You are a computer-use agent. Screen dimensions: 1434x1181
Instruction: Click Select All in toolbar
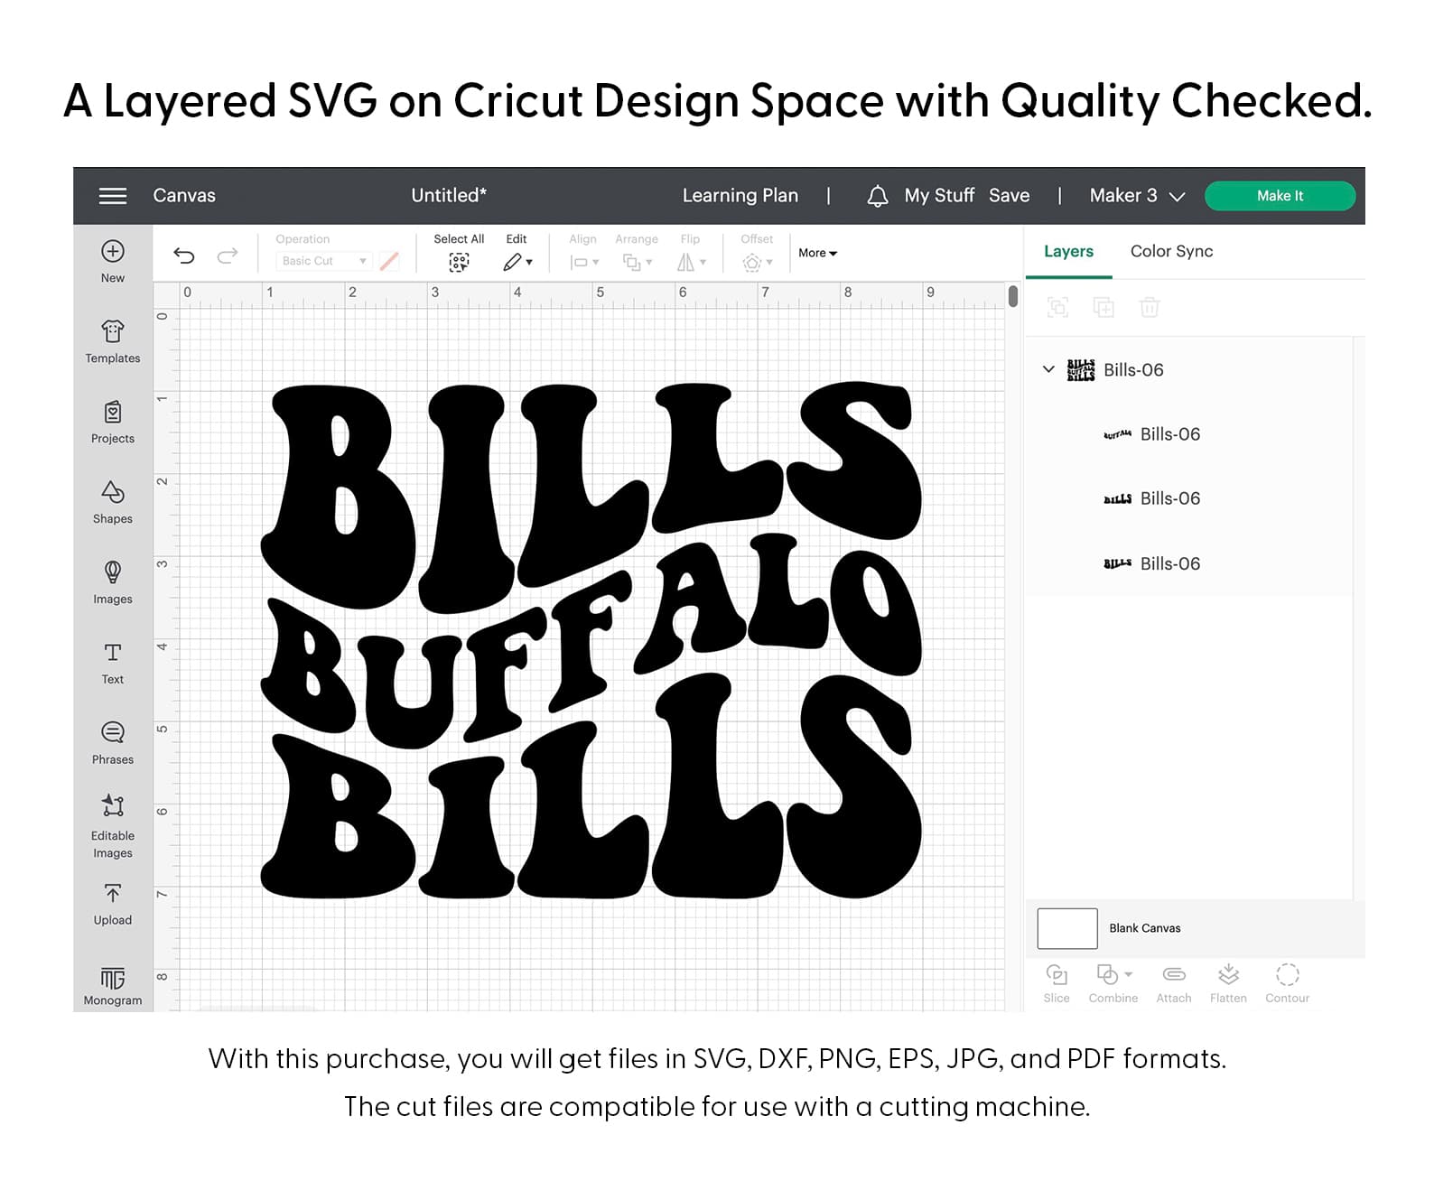[459, 253]
